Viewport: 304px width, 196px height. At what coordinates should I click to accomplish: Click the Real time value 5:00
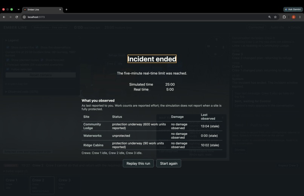pos(170,90)
